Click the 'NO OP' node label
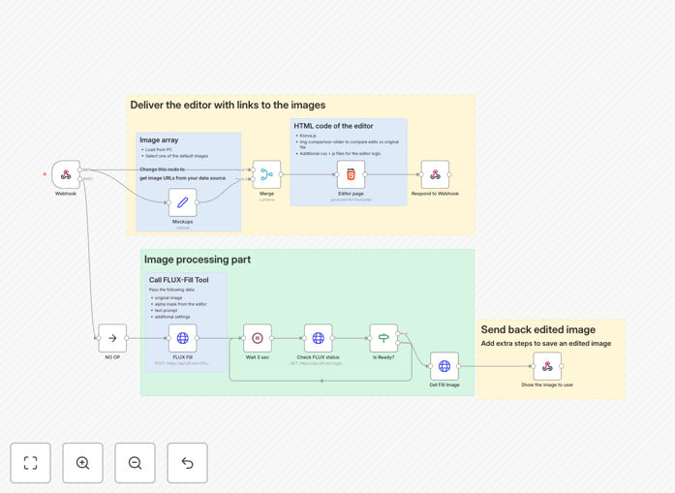675x493 pixels. tap(112, 357)
